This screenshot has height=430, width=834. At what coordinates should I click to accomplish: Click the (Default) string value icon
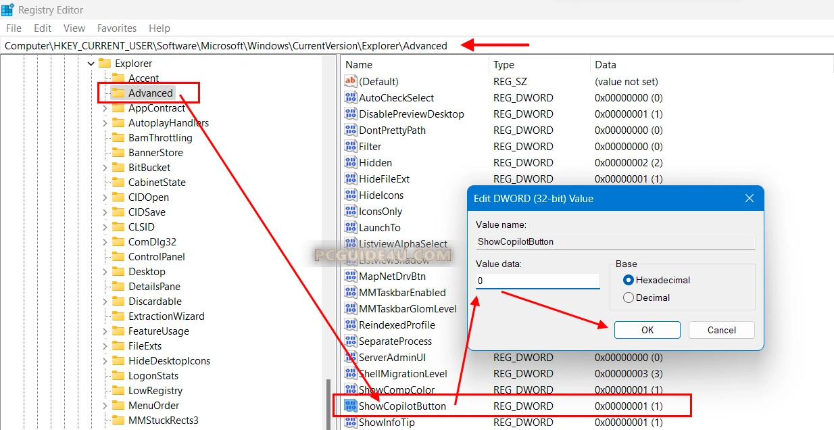click(x=350, y=81)
